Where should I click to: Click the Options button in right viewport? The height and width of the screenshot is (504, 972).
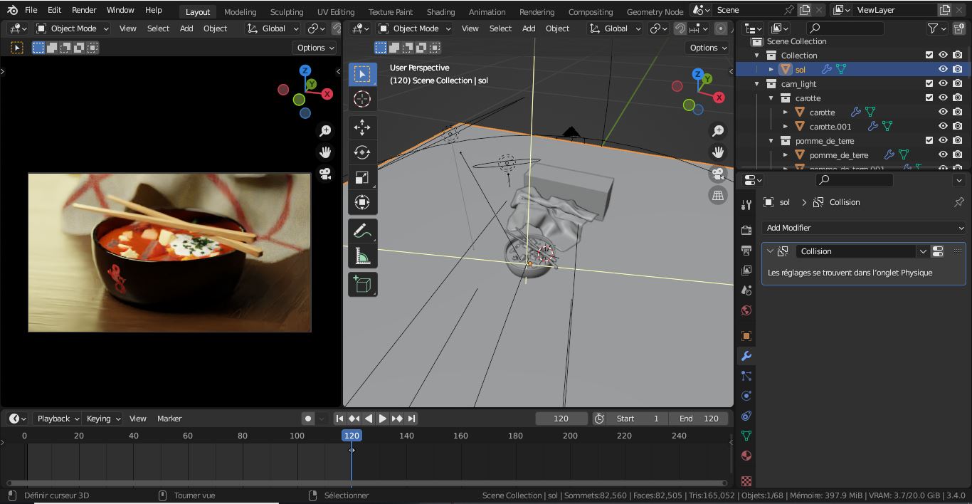pyautogui.click(x=708, y=48)
